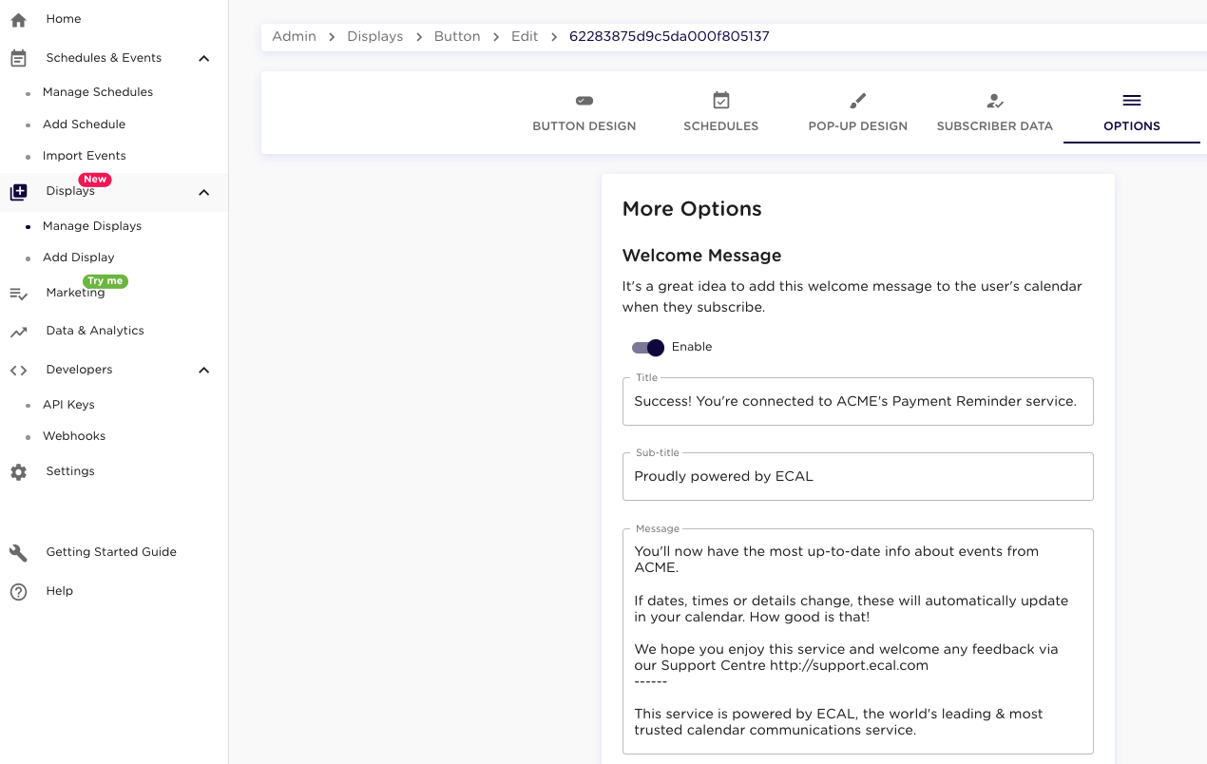
Task: Collapse the Displays menu chevron
Action: tap(203, 193)
